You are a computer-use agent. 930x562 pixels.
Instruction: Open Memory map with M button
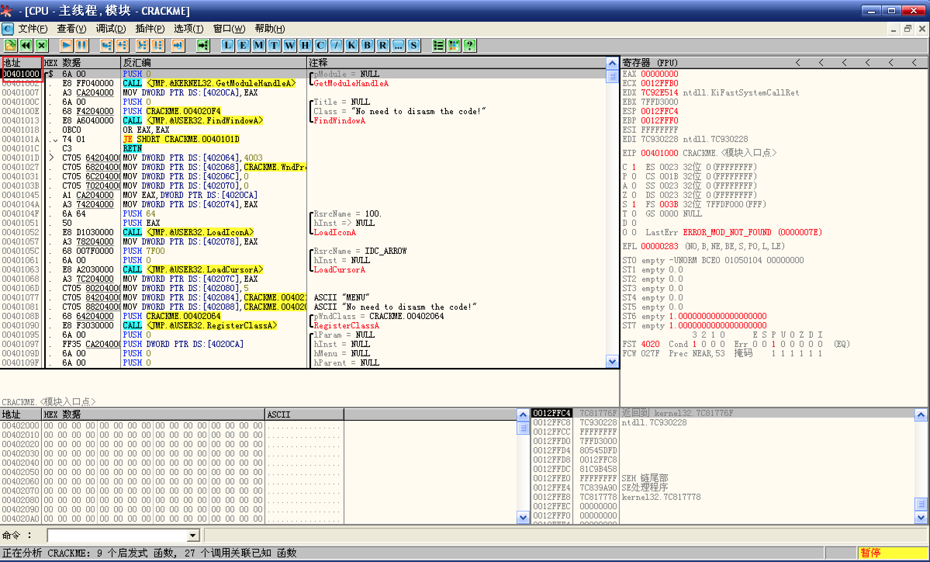pos(259,46)
